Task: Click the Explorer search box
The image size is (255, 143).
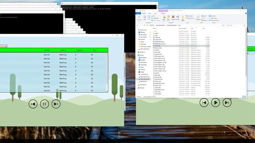Action: click(235, 25)
